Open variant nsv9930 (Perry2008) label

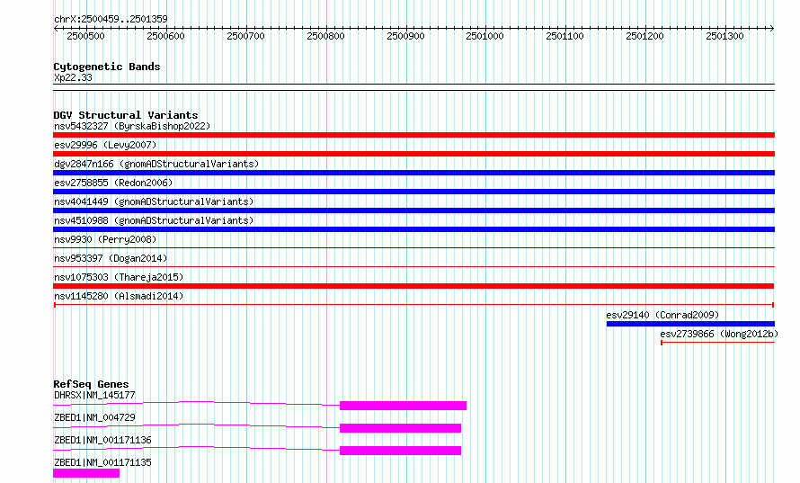coord(105,239)
